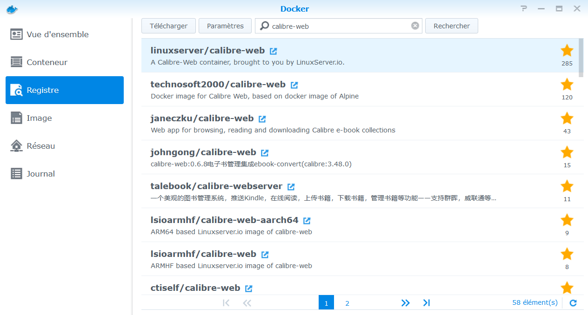Select current page 1 button
The height and width of the screenshot is (315, 588).
pyautogui.click(x=326, y=303)
